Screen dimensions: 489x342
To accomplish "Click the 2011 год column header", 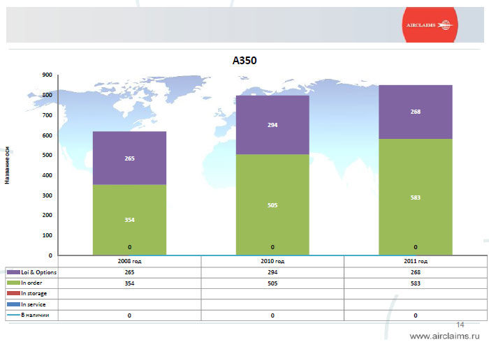I will 416,261.
